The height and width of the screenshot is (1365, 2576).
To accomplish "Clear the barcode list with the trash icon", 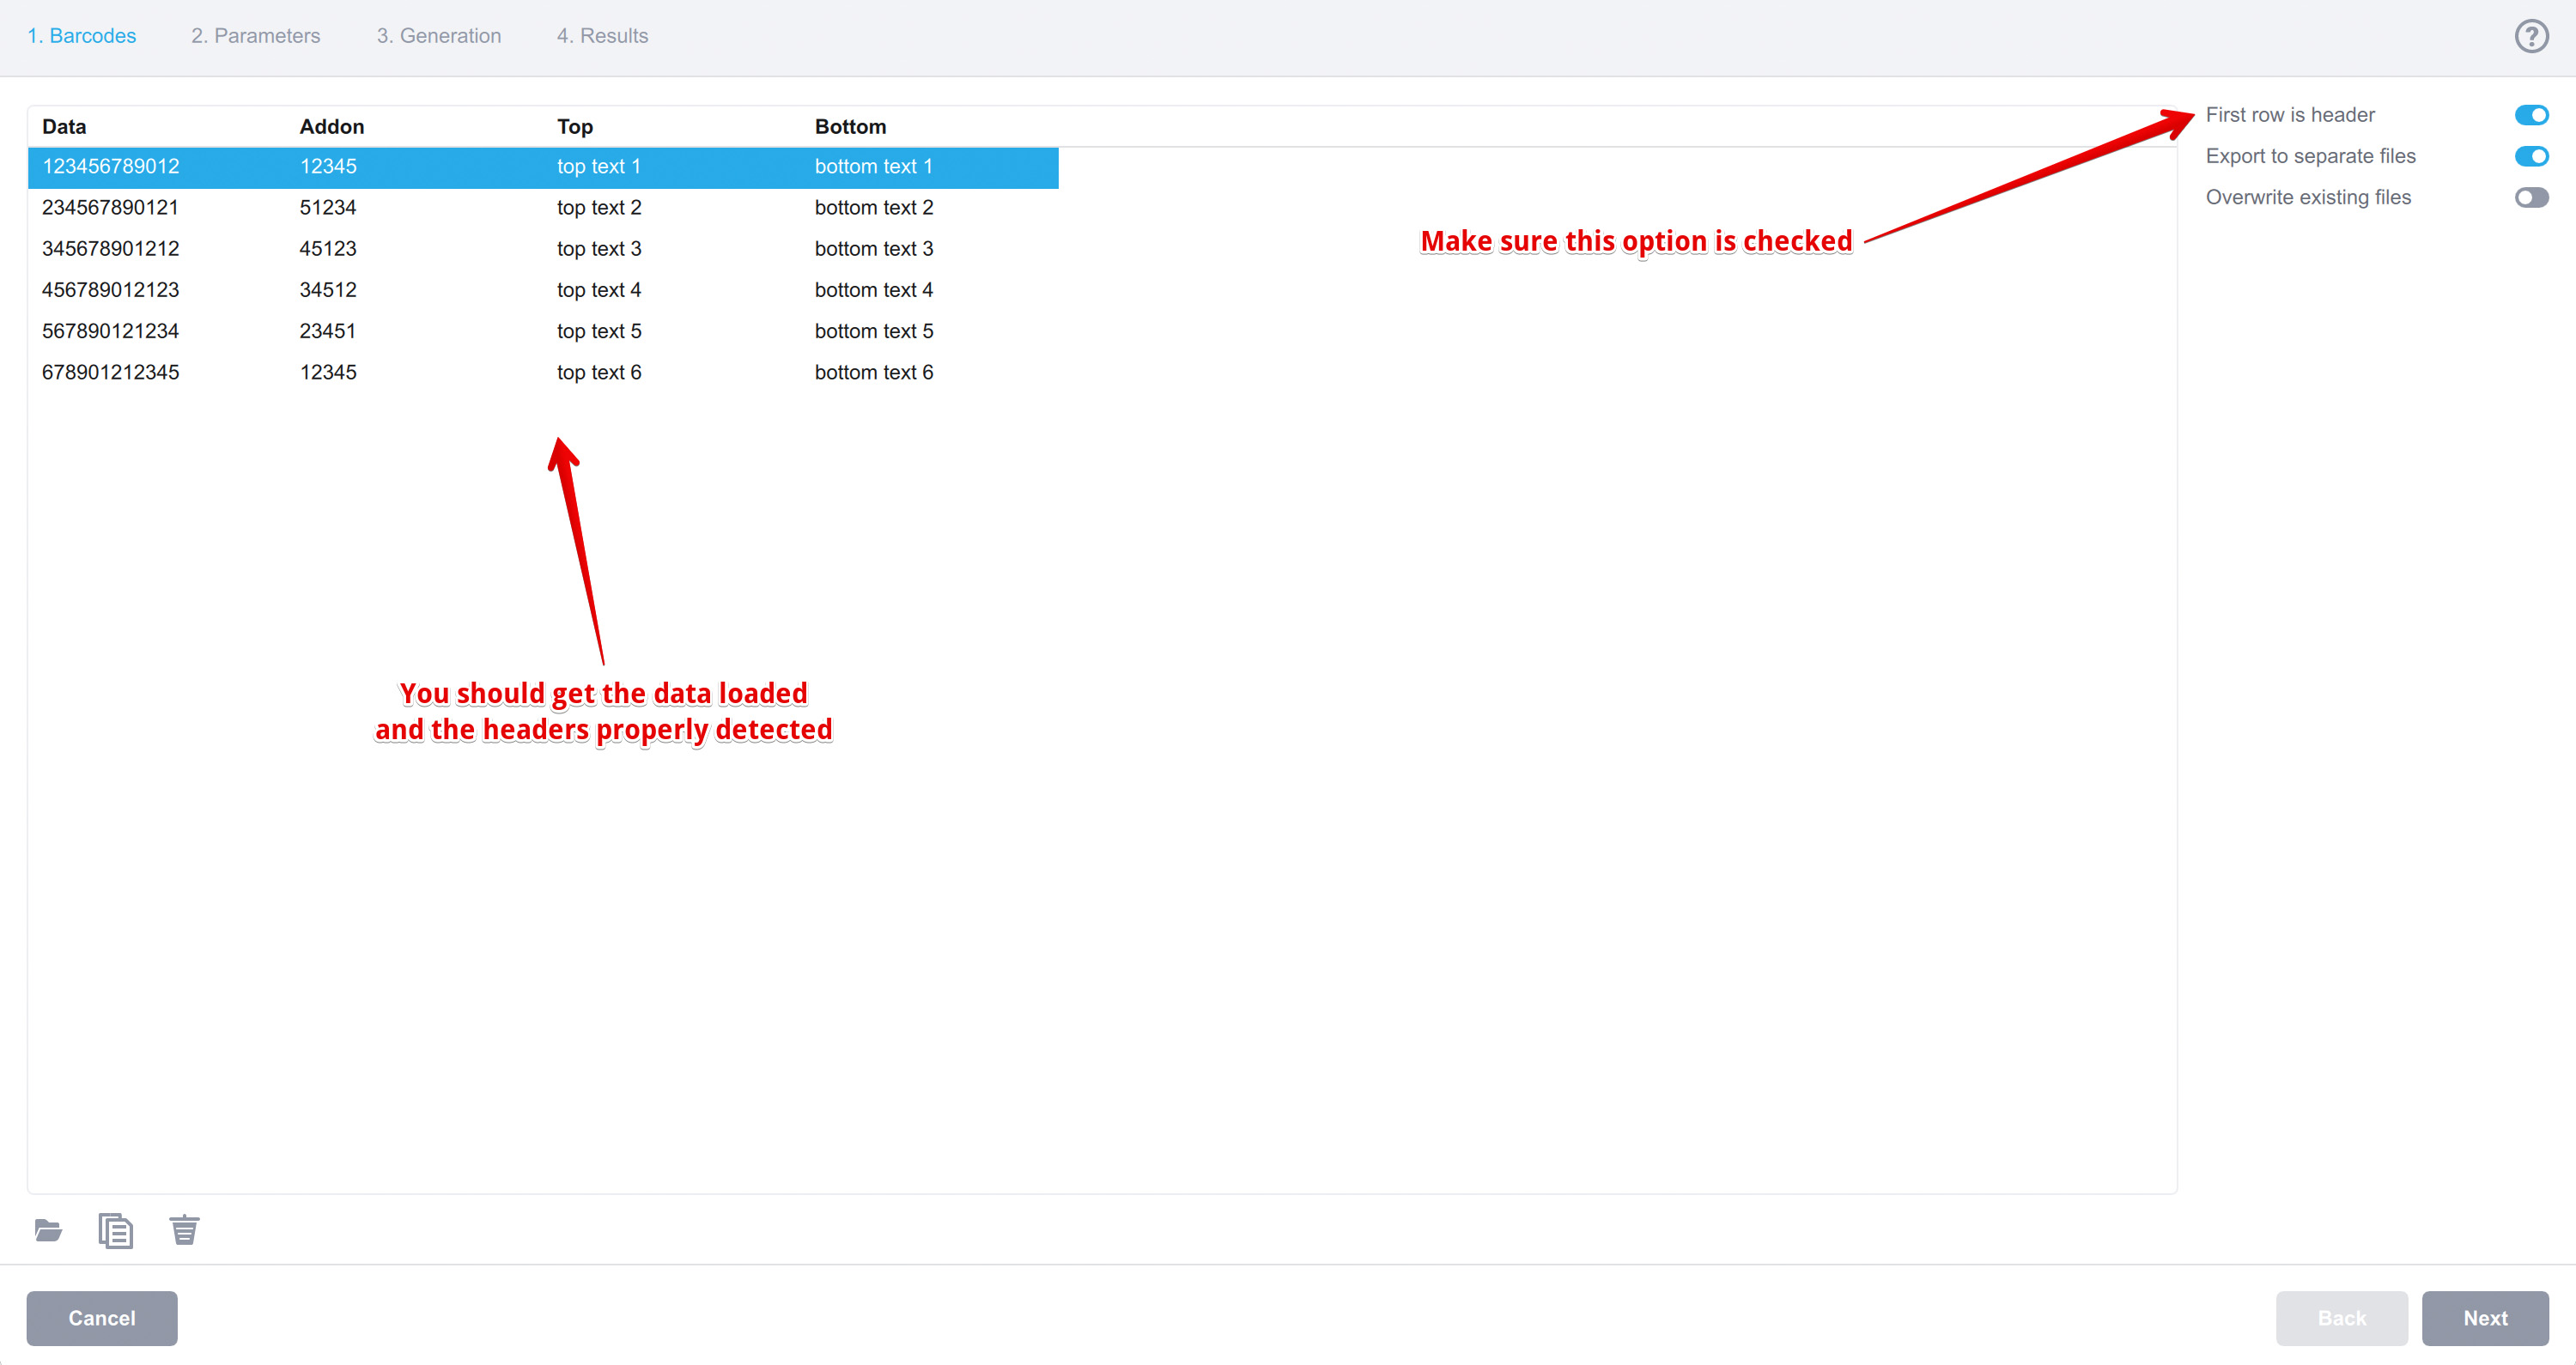I will (x=184, y=1230).
